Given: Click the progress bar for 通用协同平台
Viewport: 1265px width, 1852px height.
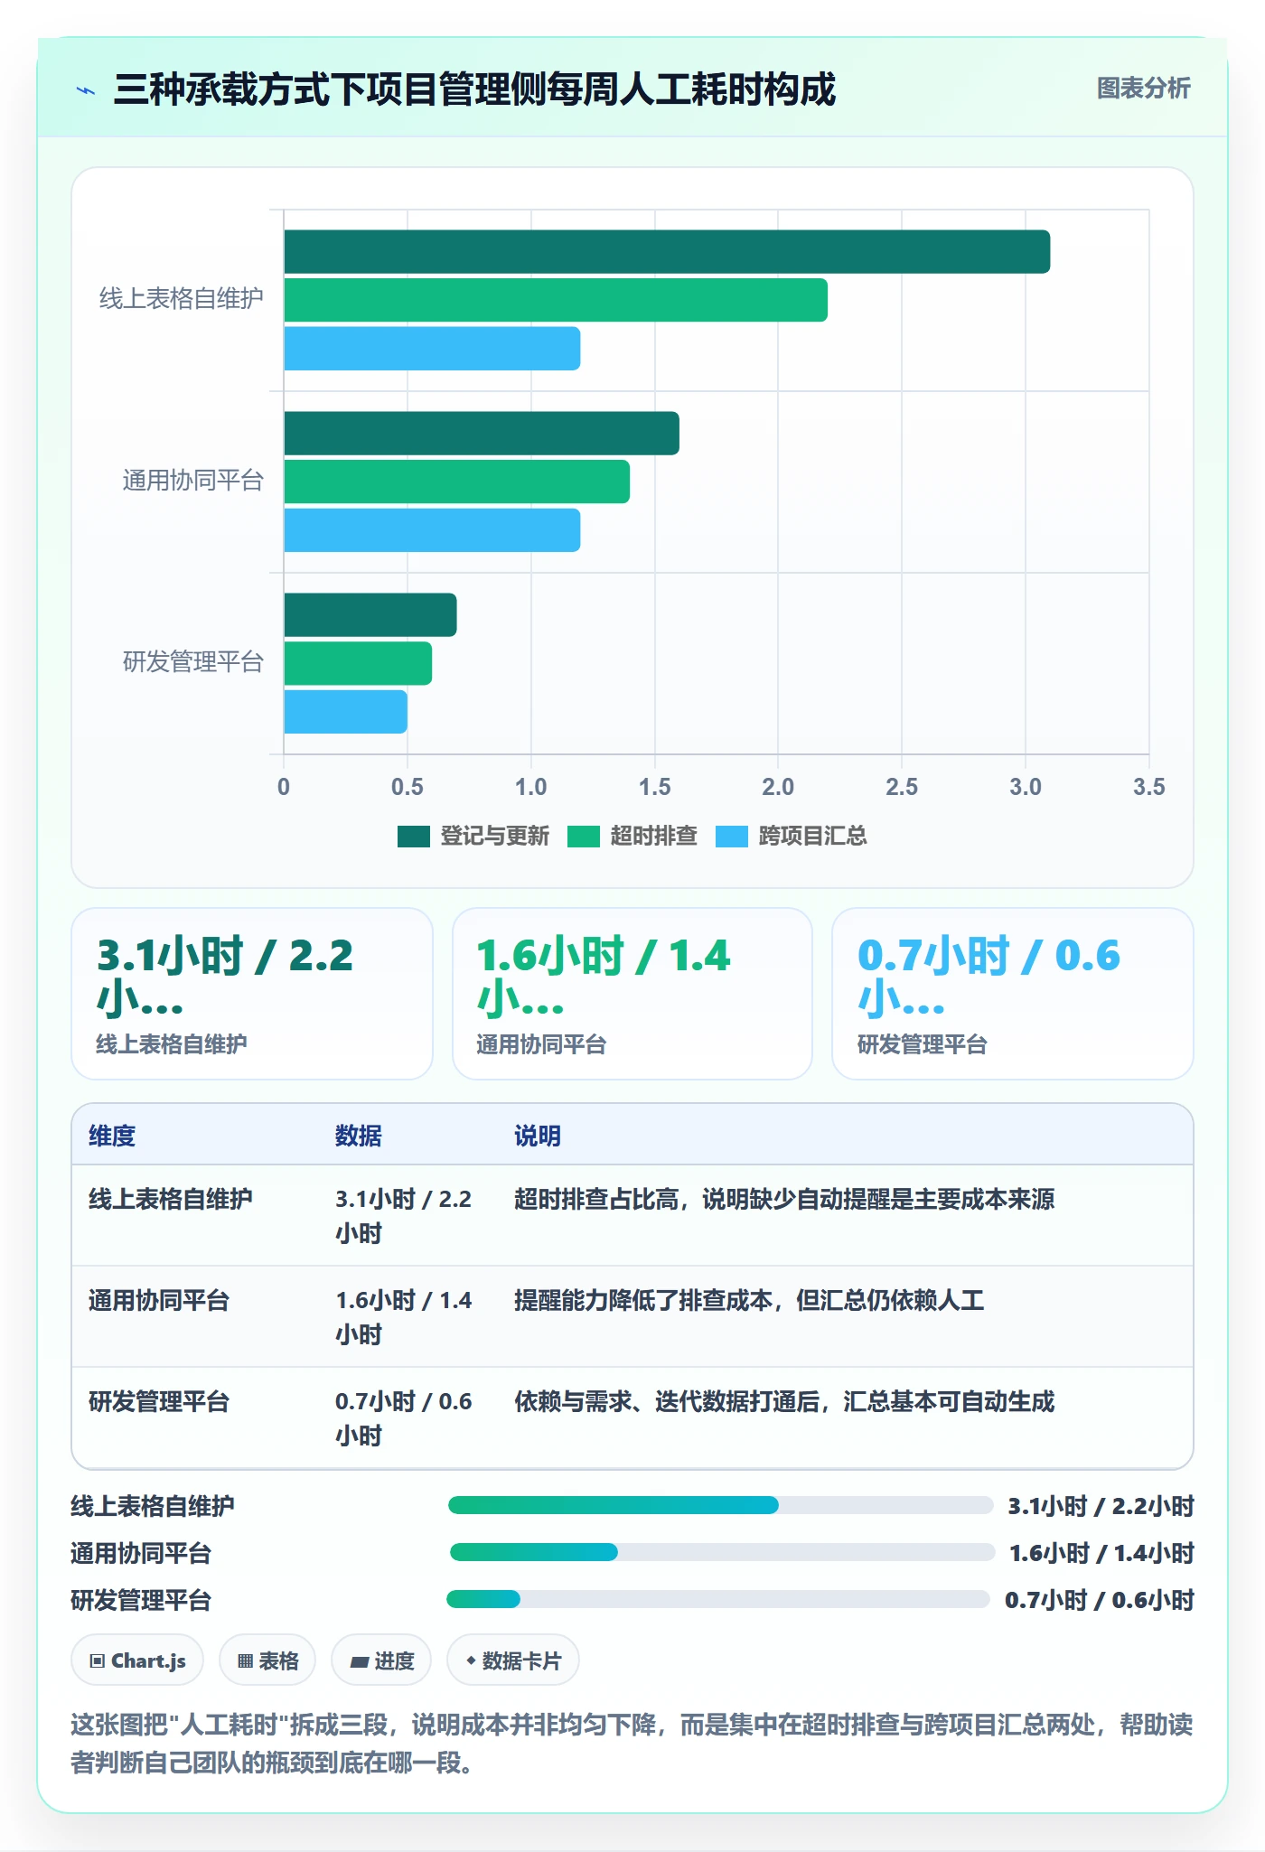Looking at the screenshot, I should [723, 1552].
